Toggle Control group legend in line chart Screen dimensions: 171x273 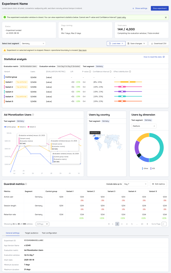pyautogui.click(x=11, y=127)
